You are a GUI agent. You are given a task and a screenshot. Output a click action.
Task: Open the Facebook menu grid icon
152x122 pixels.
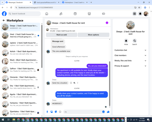[x=134, y=14]
